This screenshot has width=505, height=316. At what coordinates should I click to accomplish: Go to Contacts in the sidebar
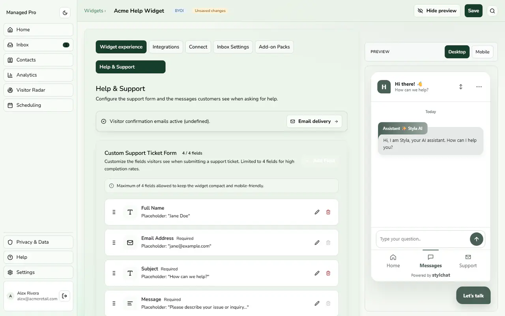coord(38,60)
